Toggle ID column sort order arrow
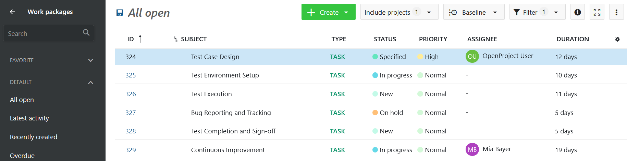Viewport: 627px width, 161px height. click(140, 39)
